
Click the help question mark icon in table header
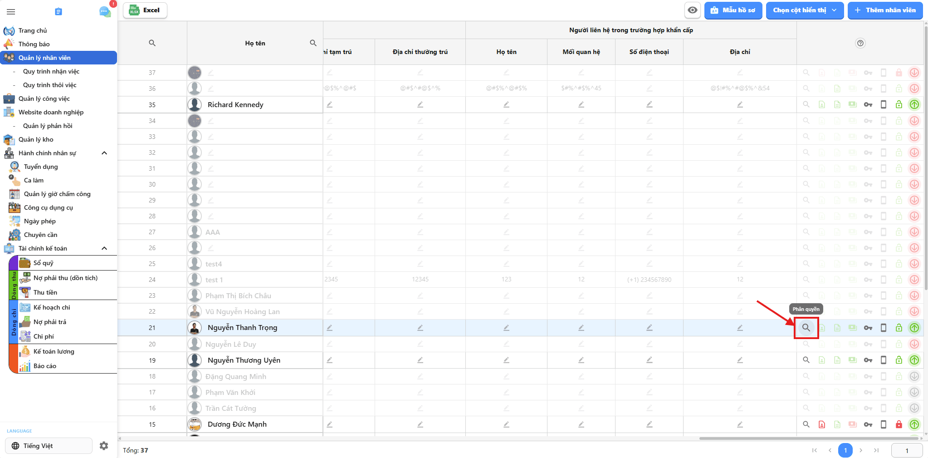pyautogui.click(x=860, y=43)
